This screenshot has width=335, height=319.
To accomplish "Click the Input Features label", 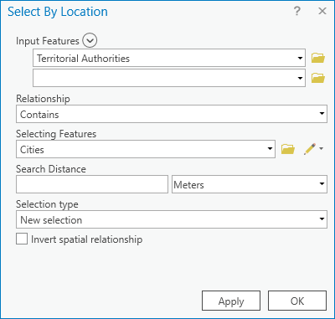I will click(x=48, y=41).
